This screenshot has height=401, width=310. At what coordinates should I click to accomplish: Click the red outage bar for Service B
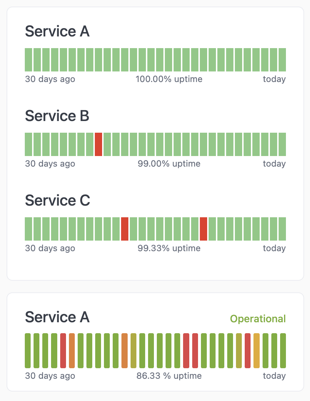coord(98,144)
